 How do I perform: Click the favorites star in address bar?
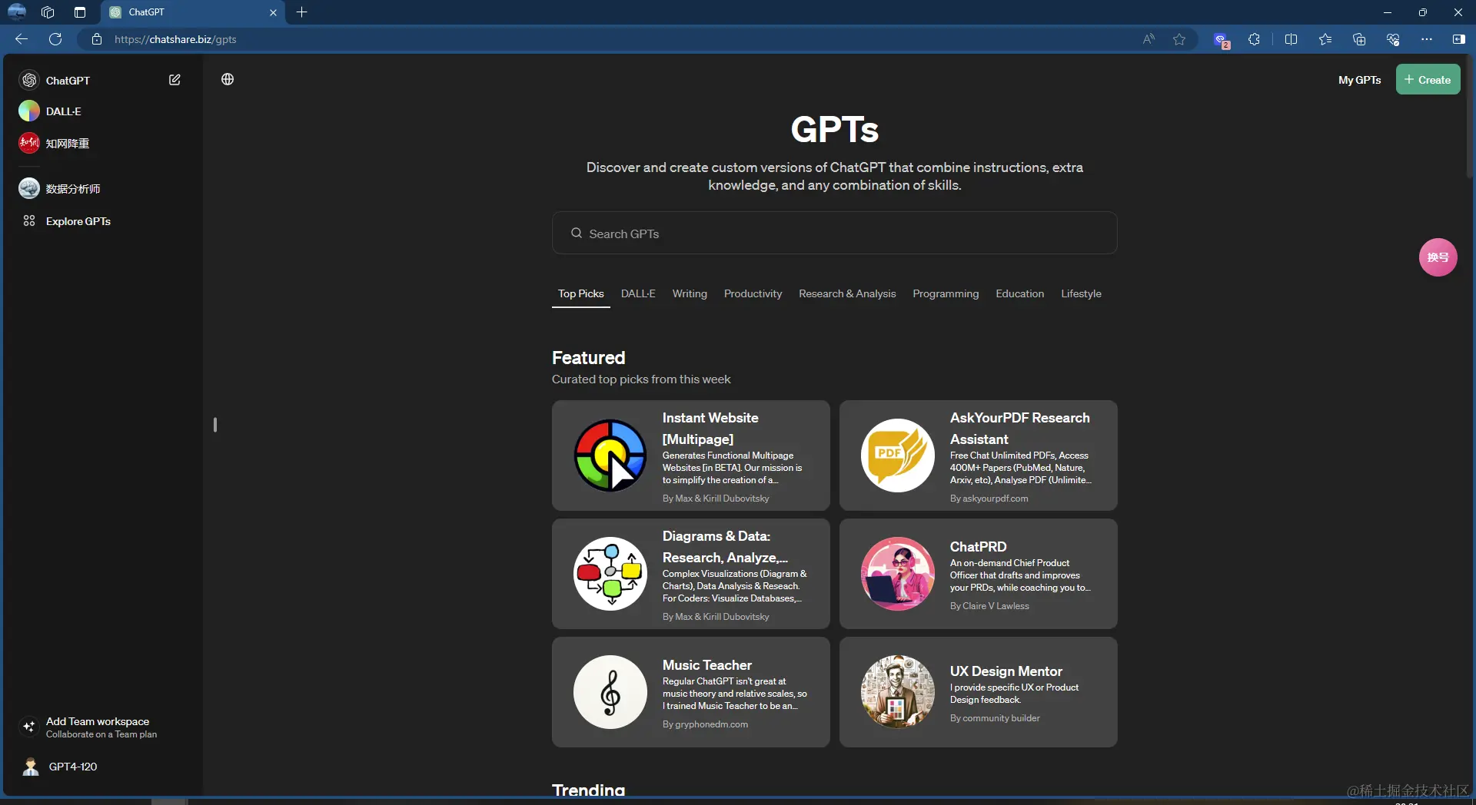pos(1179,39)
